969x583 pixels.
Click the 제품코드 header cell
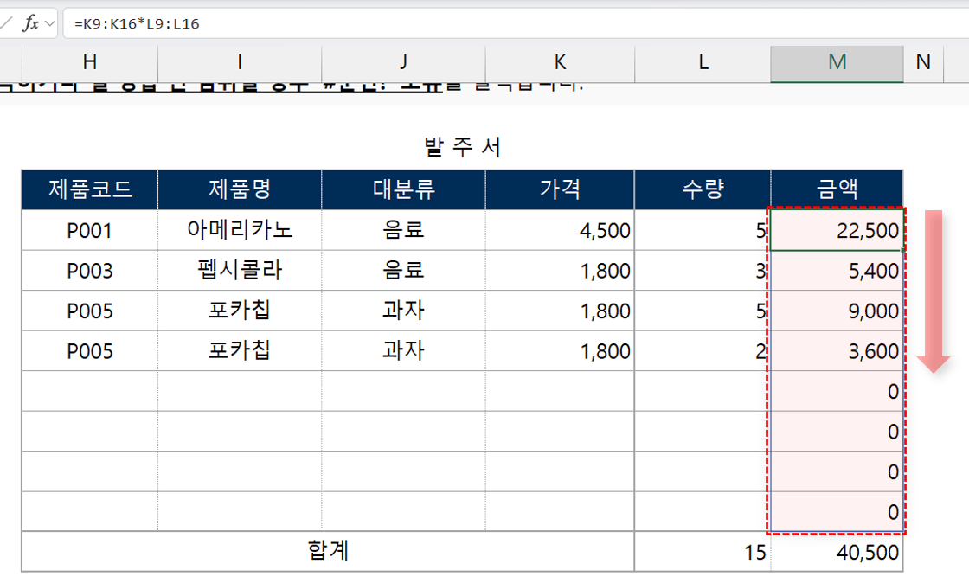[88, 189]
